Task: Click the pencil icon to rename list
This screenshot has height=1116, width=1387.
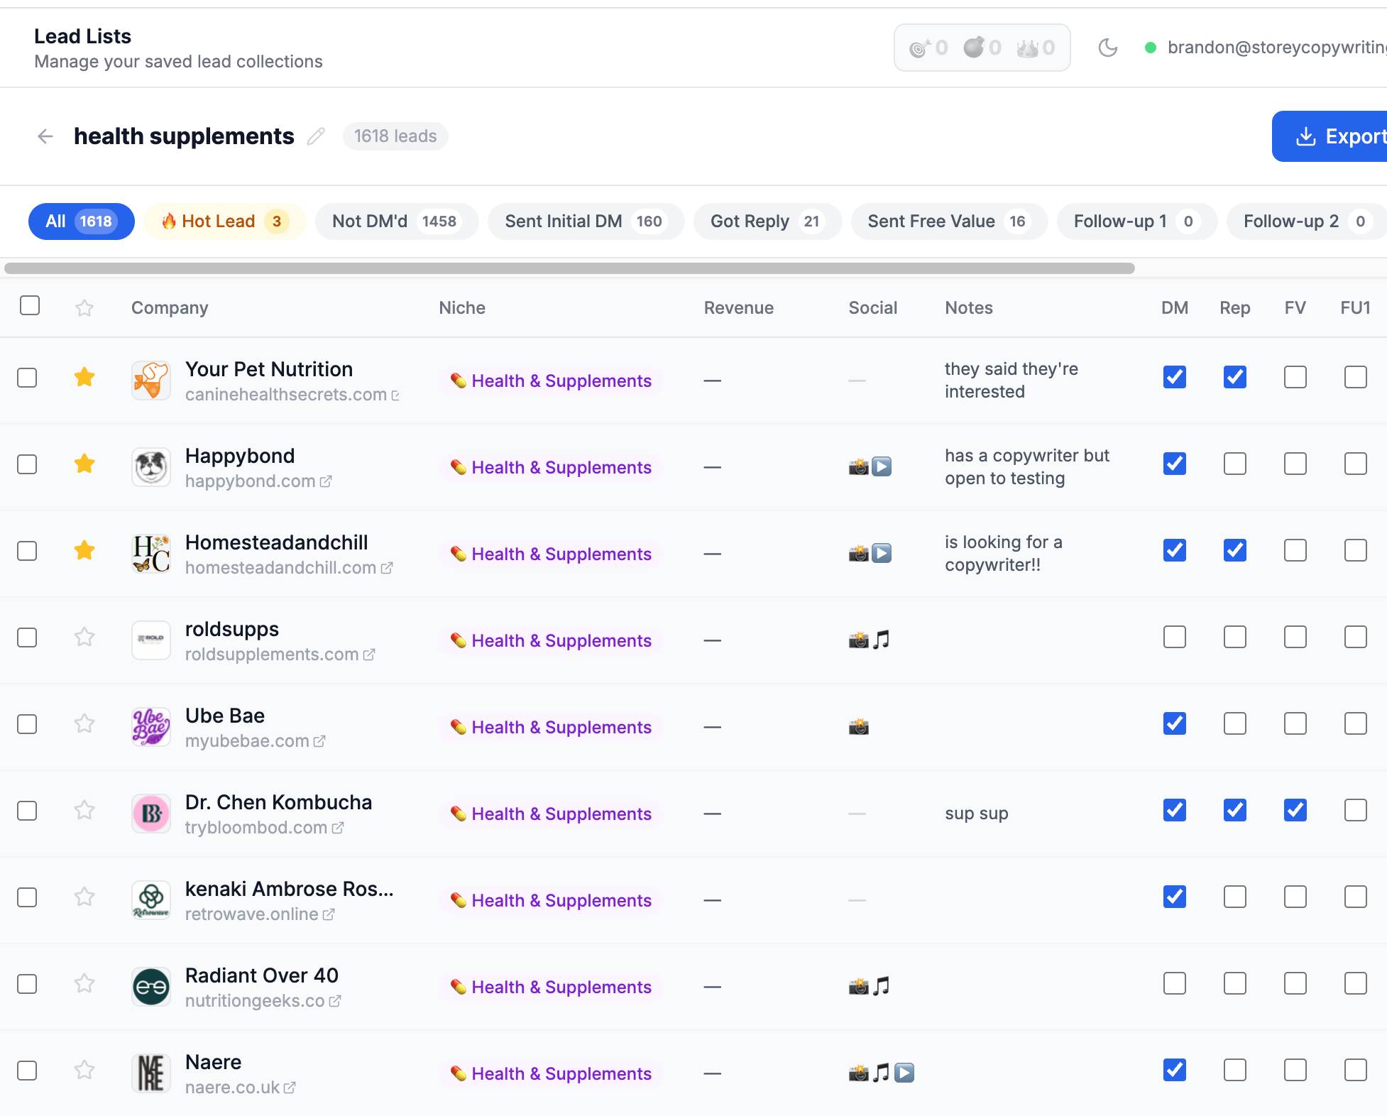Action: [x=316, y=136]
